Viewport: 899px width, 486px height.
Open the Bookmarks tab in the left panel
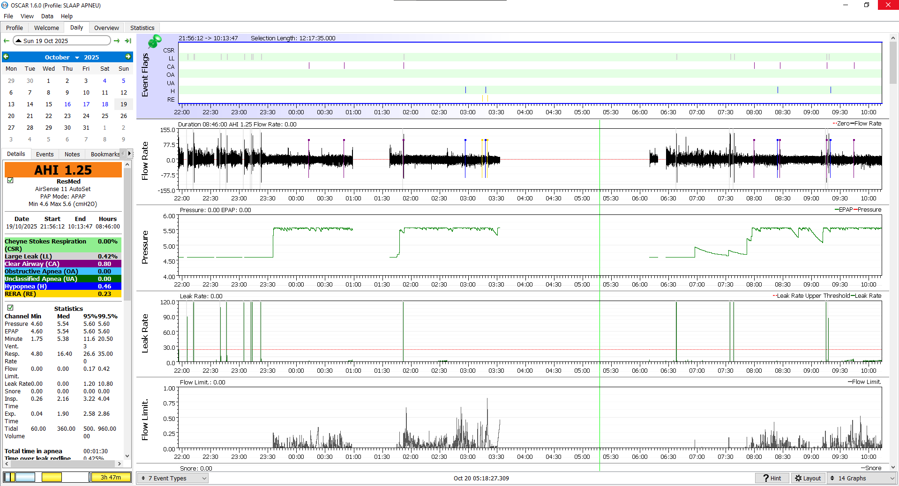pos(105,154)
